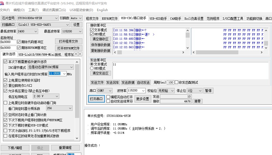Click 打开程序文件 button

(x=68, y=41)
